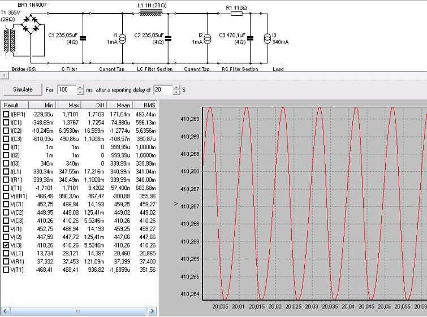Click the Mean column header

pos(121,105)
